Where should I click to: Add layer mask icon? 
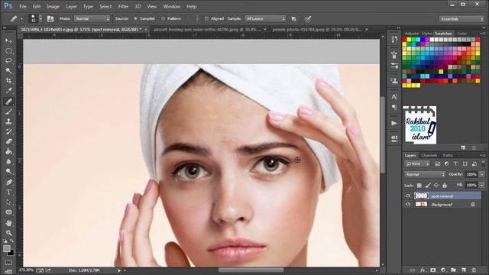pyautogui.click(x=433, y=270)
